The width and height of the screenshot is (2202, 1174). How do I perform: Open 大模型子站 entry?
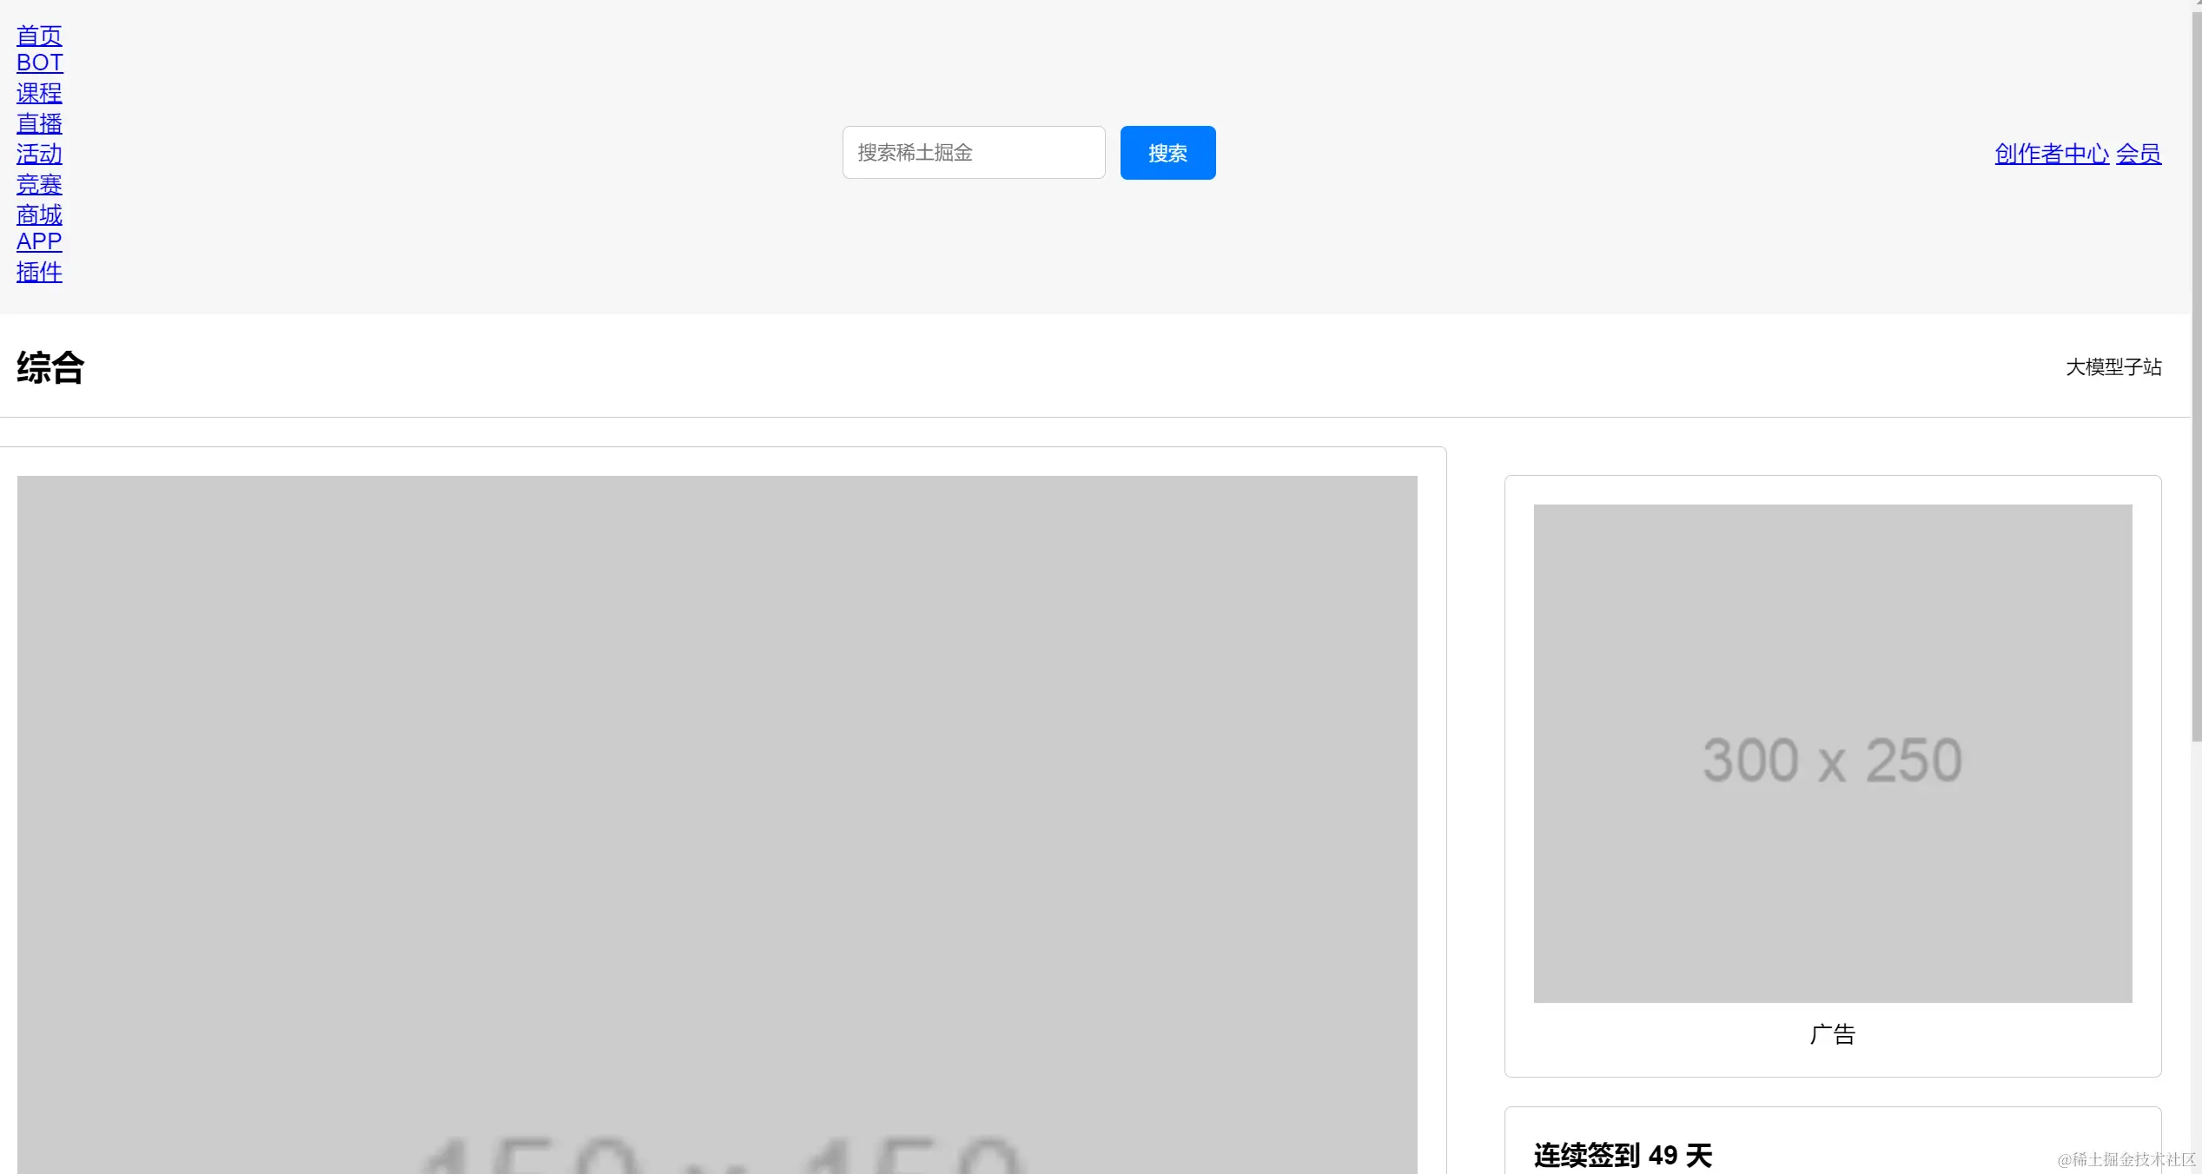pos(2113,367)
